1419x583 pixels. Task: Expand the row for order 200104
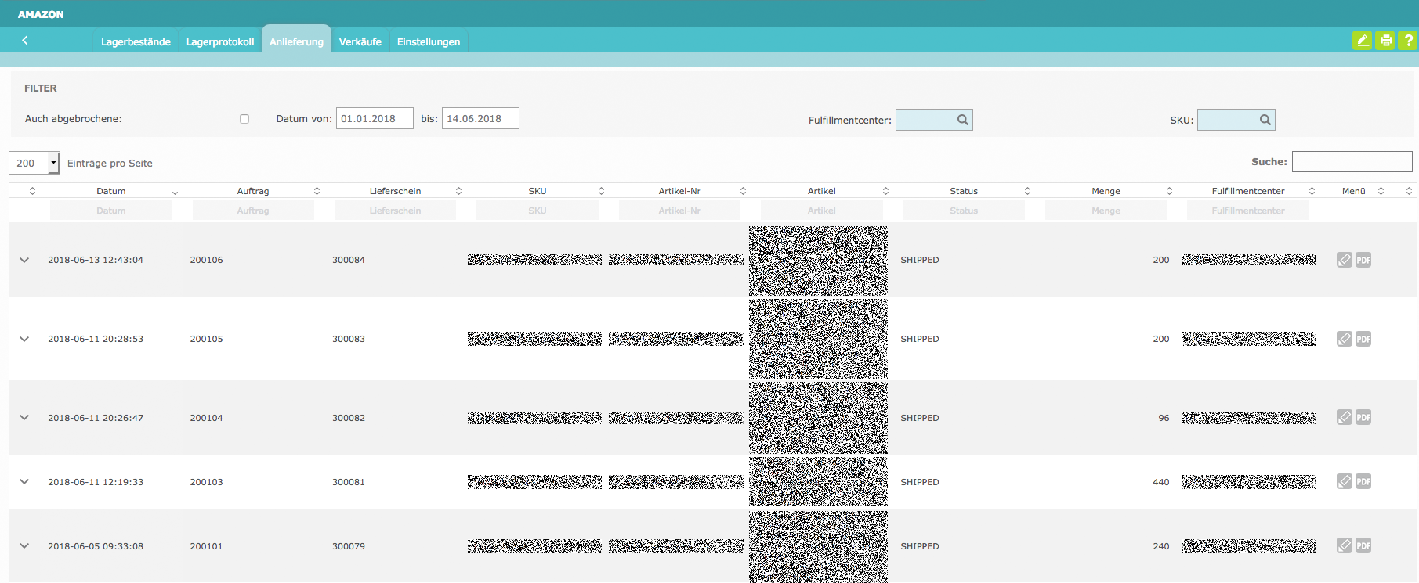click(24, 418)
